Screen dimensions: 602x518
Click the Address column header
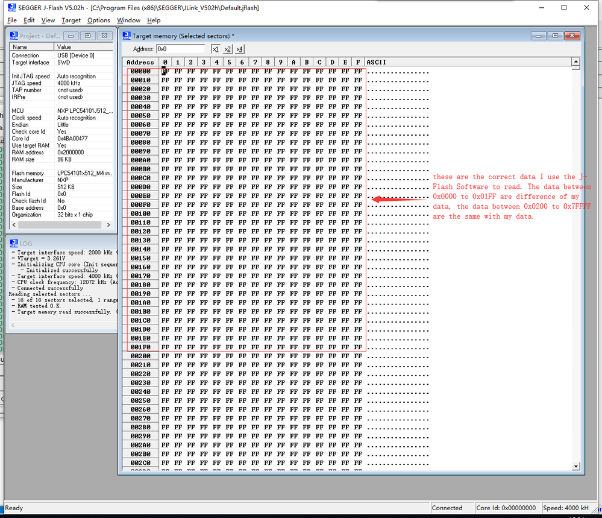coord(140,62)
